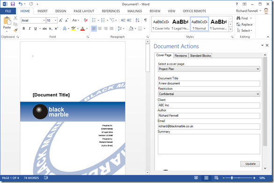Collapse the ribbon

tap(268, 37)
